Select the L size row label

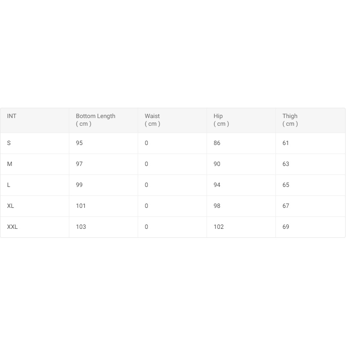(x=9, y=185)
